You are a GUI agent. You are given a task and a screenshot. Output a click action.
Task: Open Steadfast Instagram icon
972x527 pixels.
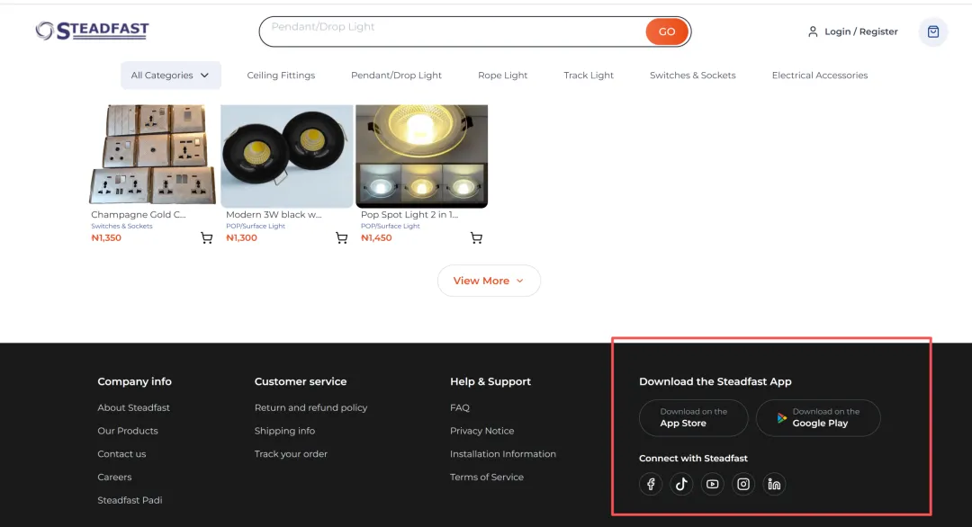pos(743,484)
